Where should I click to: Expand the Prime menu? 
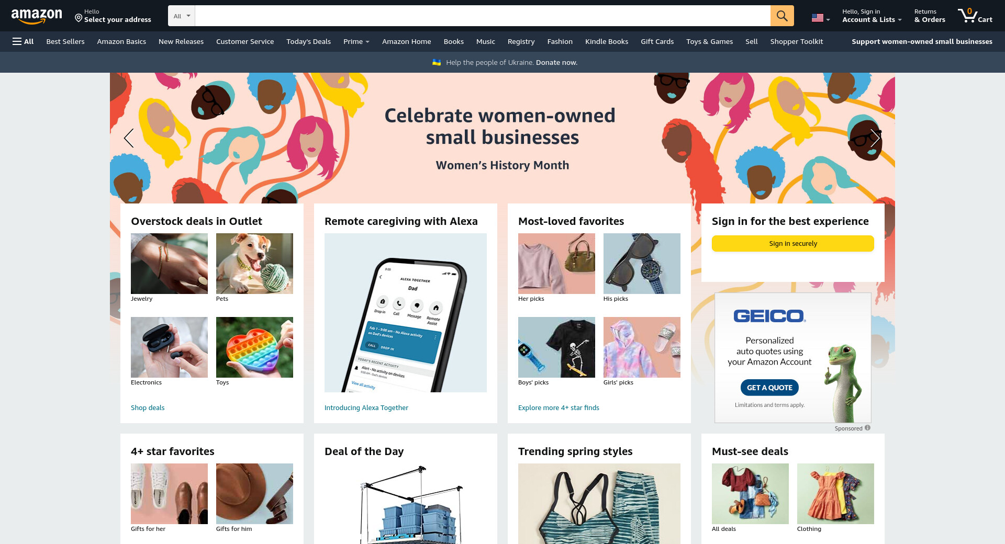356,41
